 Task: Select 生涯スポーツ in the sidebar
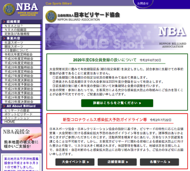pos(21,43)
